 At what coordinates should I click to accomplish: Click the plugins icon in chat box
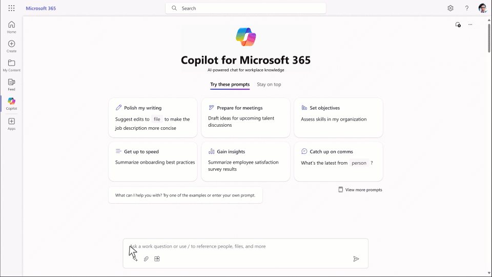(x=157, y=259)
